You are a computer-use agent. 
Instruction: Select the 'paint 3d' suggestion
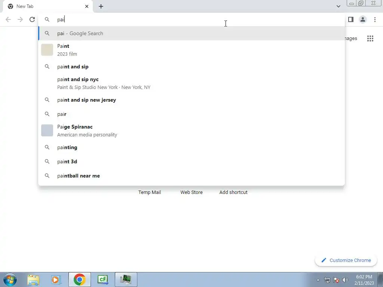(191, 161)
